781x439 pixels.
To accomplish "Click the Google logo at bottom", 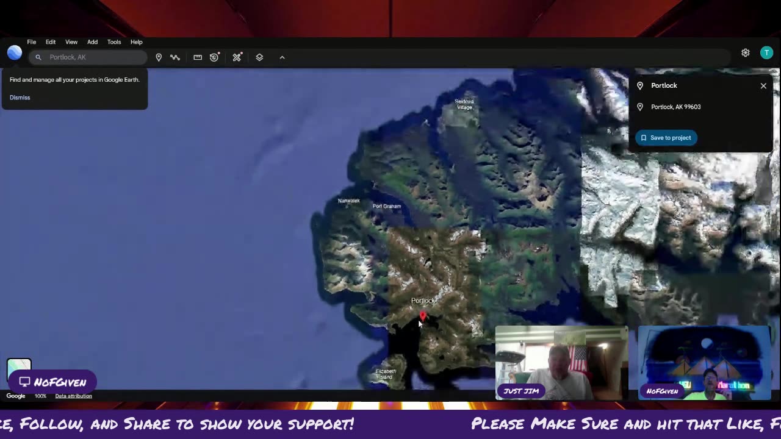I will (16, 396).
